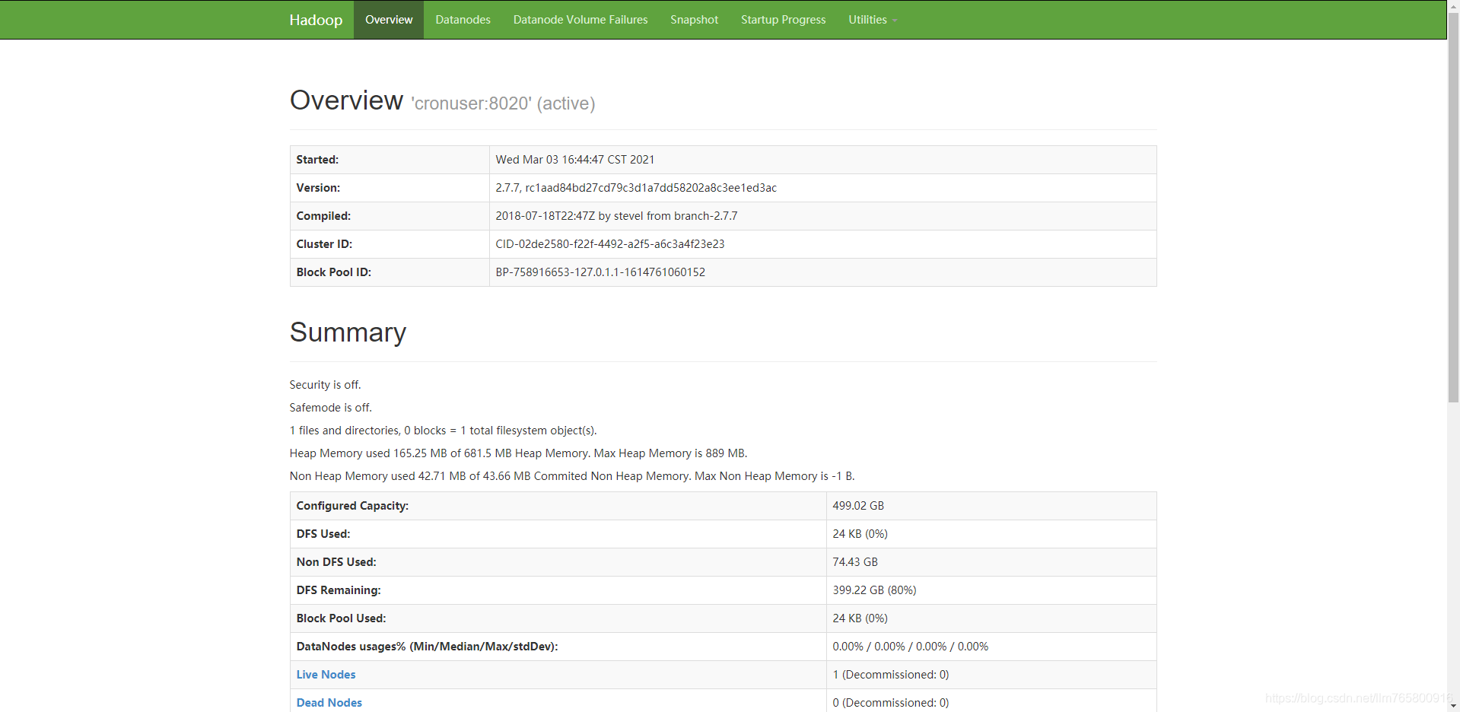Click the Hadoop brand logo text
The height and width of the screenshot is (712, 1460).
316,20
